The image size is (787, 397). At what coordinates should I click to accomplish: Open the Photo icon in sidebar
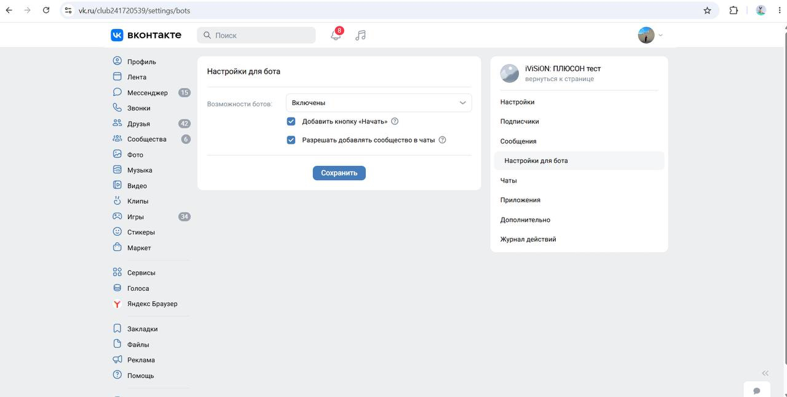[x=117, y=154]
